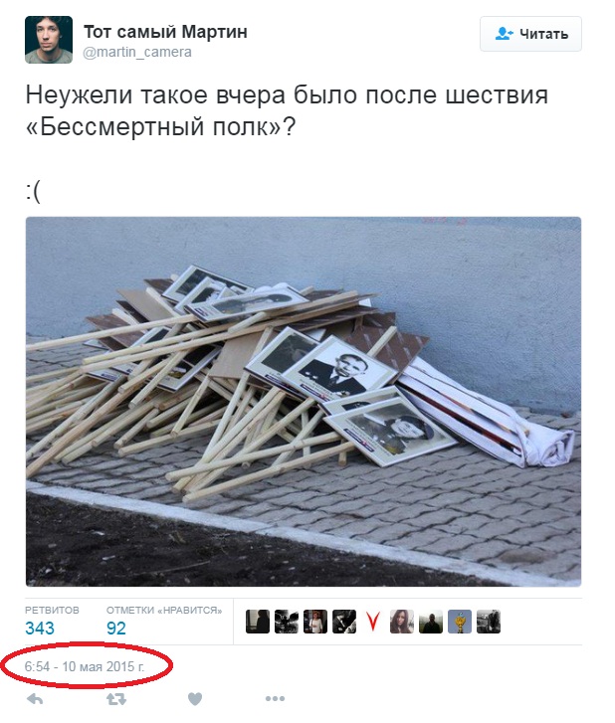The height and width of the screenshot is (723, 615).
Task: Like the tweet with heart icon
Action: click(x=195, y=699)
